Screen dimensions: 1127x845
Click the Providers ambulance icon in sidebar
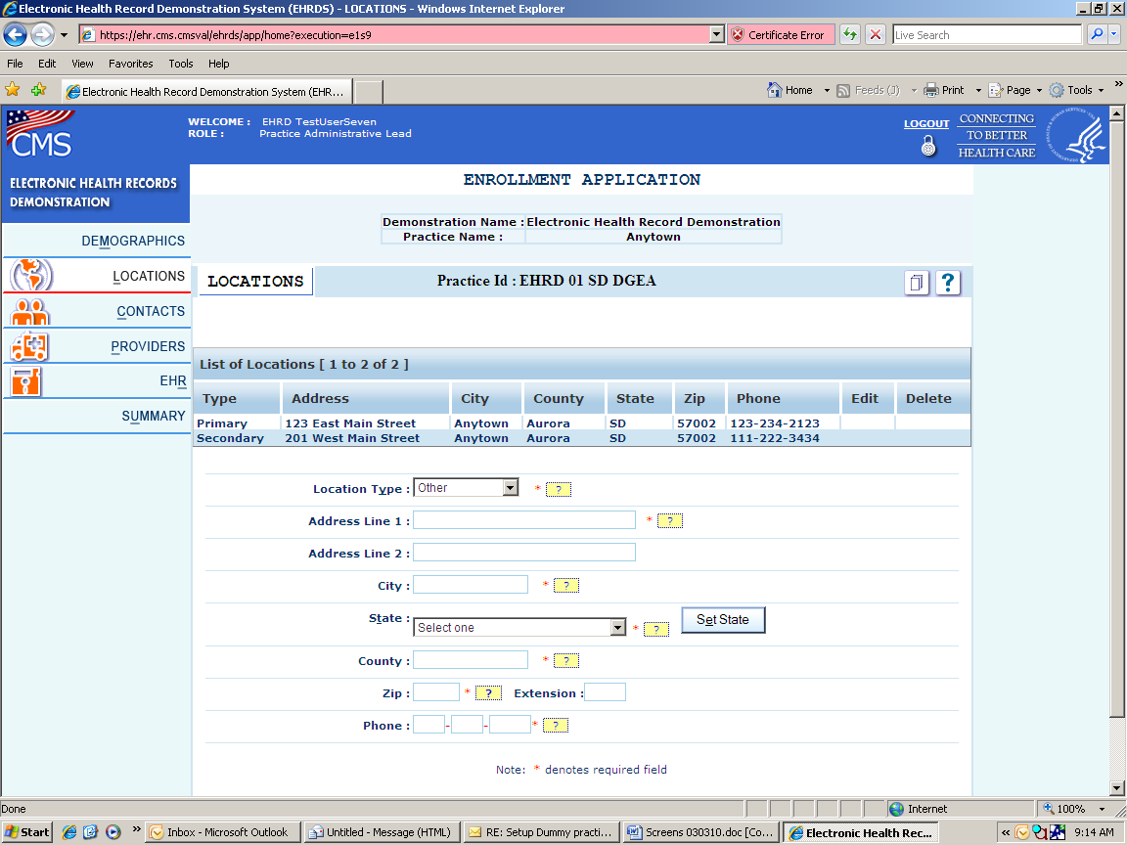(x=29, y=346)
